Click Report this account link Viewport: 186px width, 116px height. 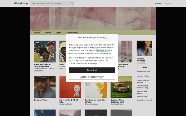144,100
